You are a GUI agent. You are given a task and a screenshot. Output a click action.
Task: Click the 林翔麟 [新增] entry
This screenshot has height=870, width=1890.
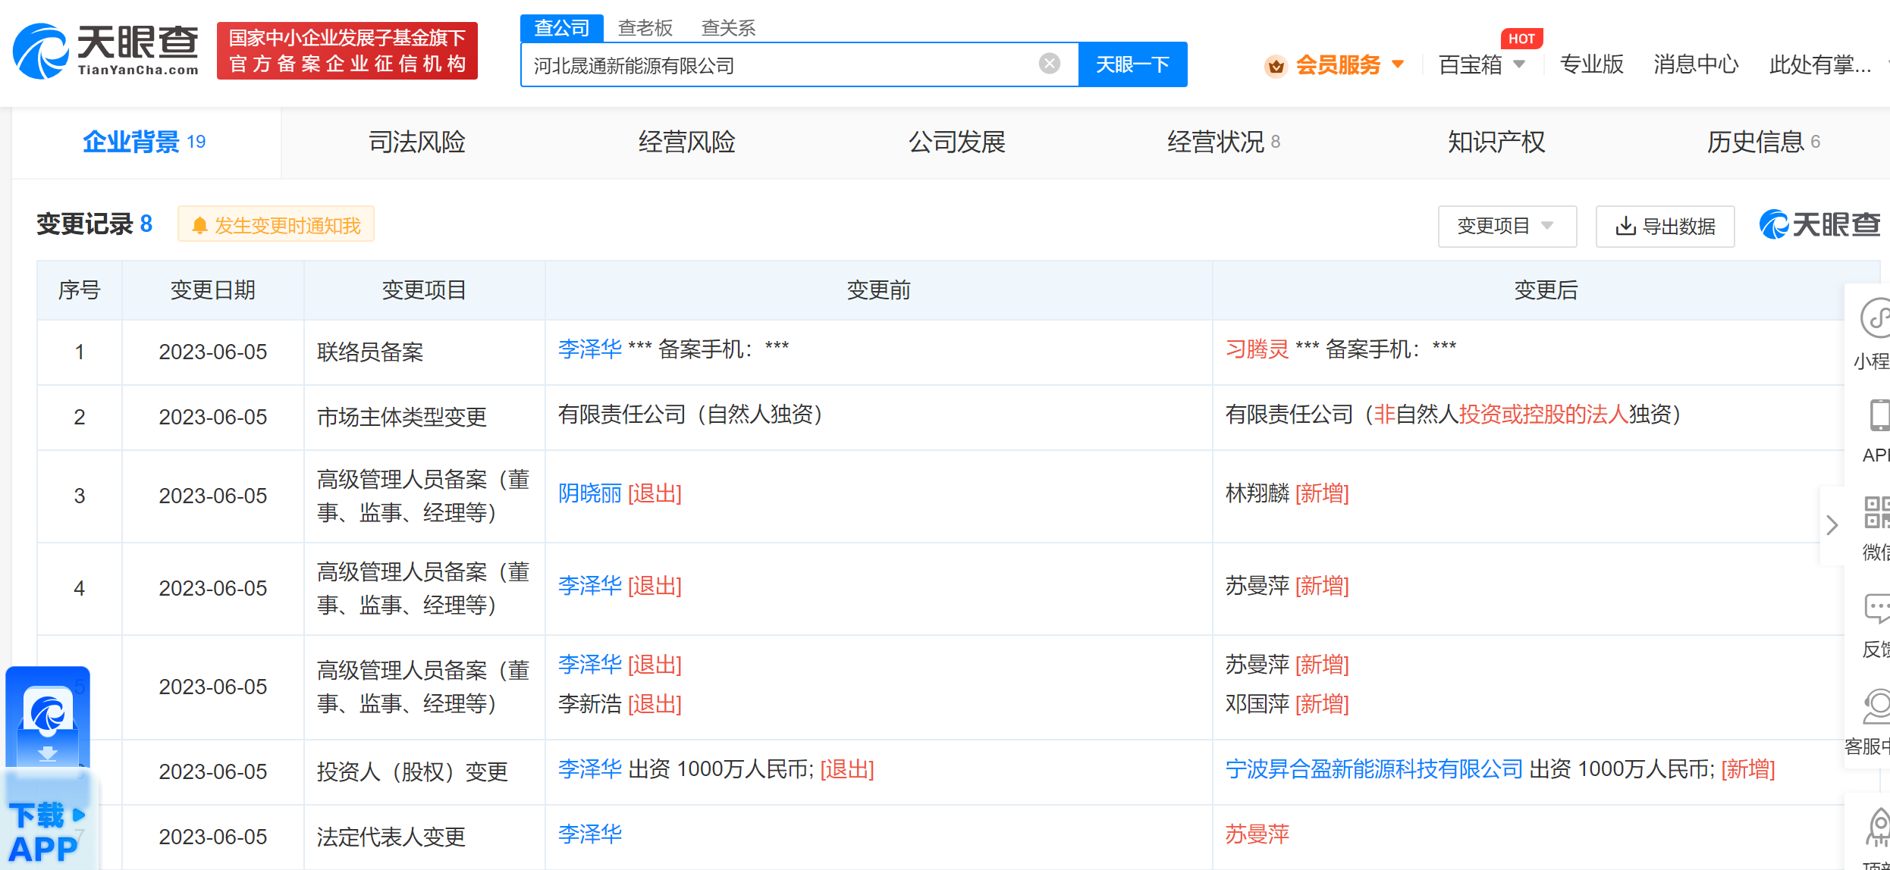point(1287,493)
